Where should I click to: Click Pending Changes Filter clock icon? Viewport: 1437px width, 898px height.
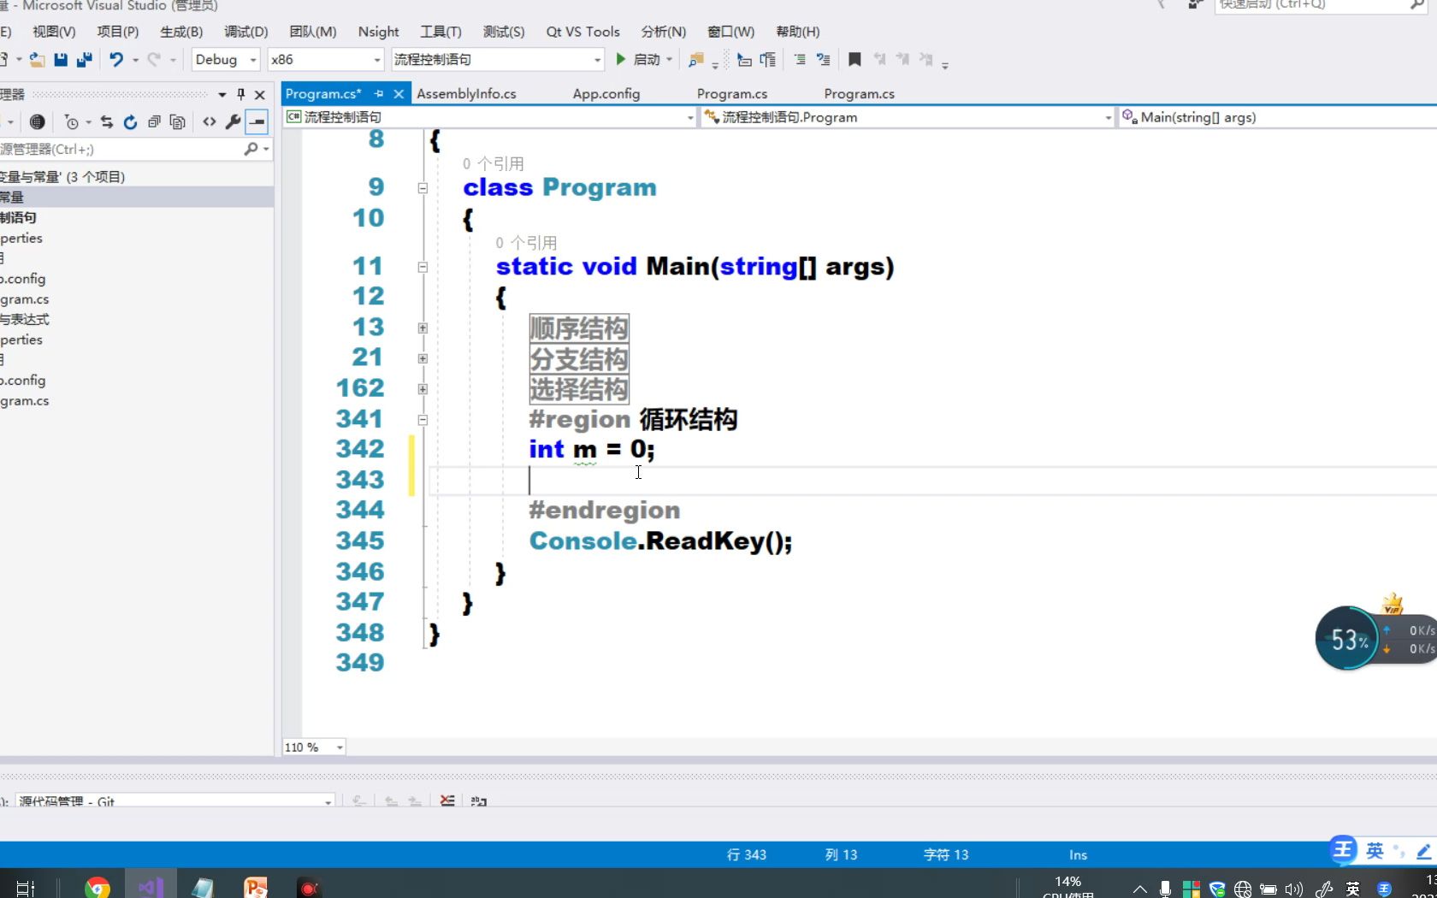click(72, 122)
